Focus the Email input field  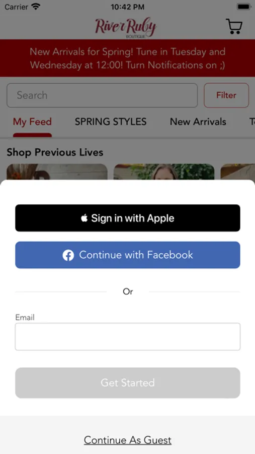(128, 337)
